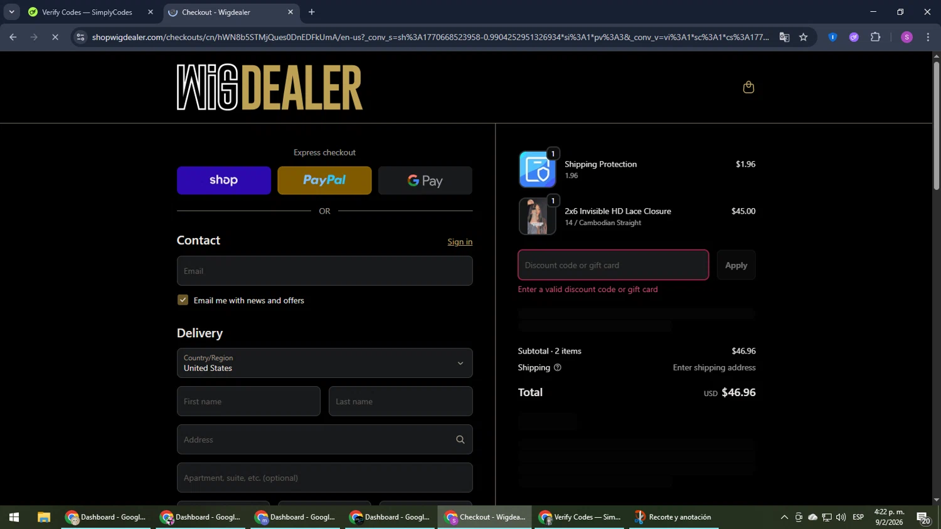
Task: Select the Checkout - Wigdealer tab
Action: click(x=230, y=12)
